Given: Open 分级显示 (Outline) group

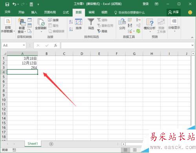Looking at the screenshot, I should tap(174, 25).
